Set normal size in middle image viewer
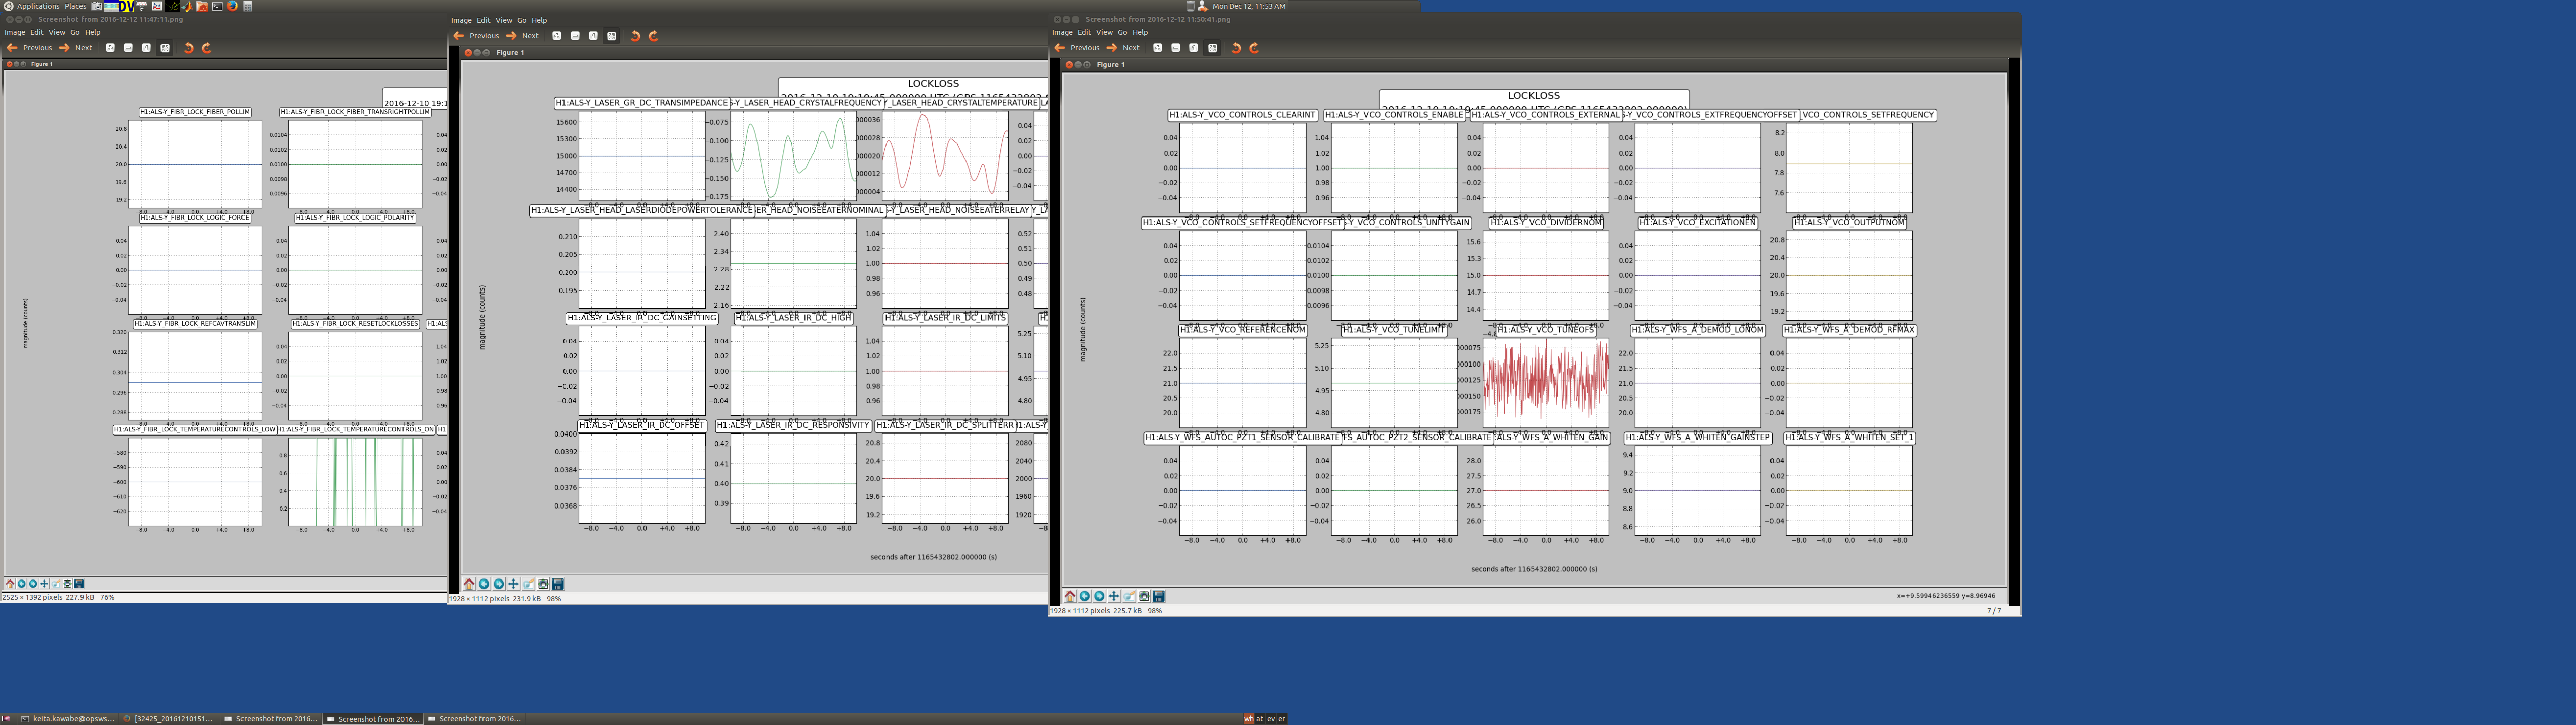This screenshot has width=2576, height=725. (x=593, y=36)
